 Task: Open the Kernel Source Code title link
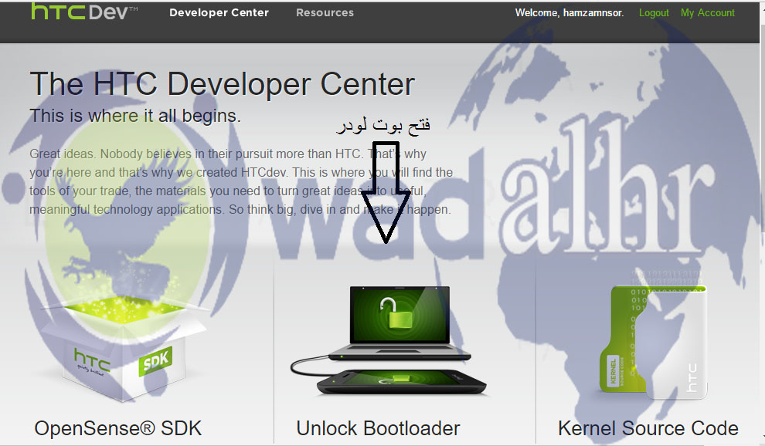pos(648,428)
